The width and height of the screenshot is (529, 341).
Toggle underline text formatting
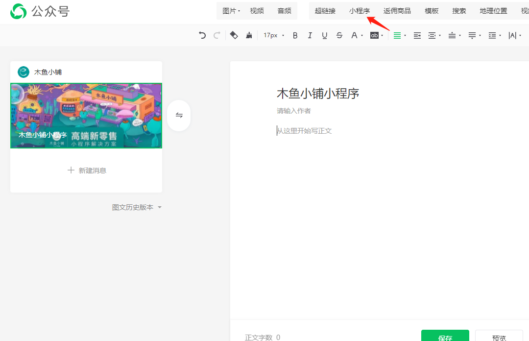(325, 35)
